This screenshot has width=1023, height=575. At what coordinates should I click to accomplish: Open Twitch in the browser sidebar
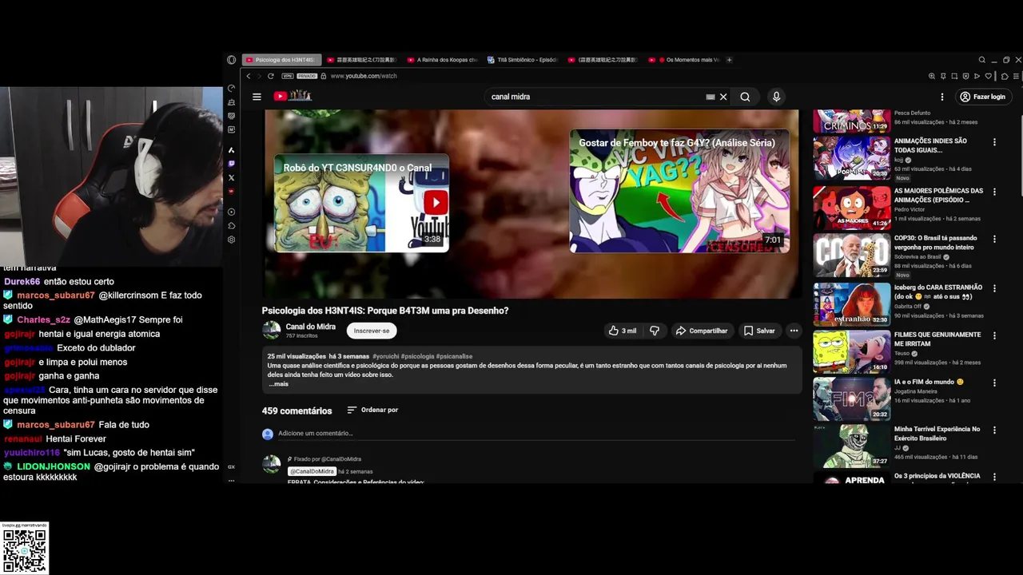[x=232, y=164]
